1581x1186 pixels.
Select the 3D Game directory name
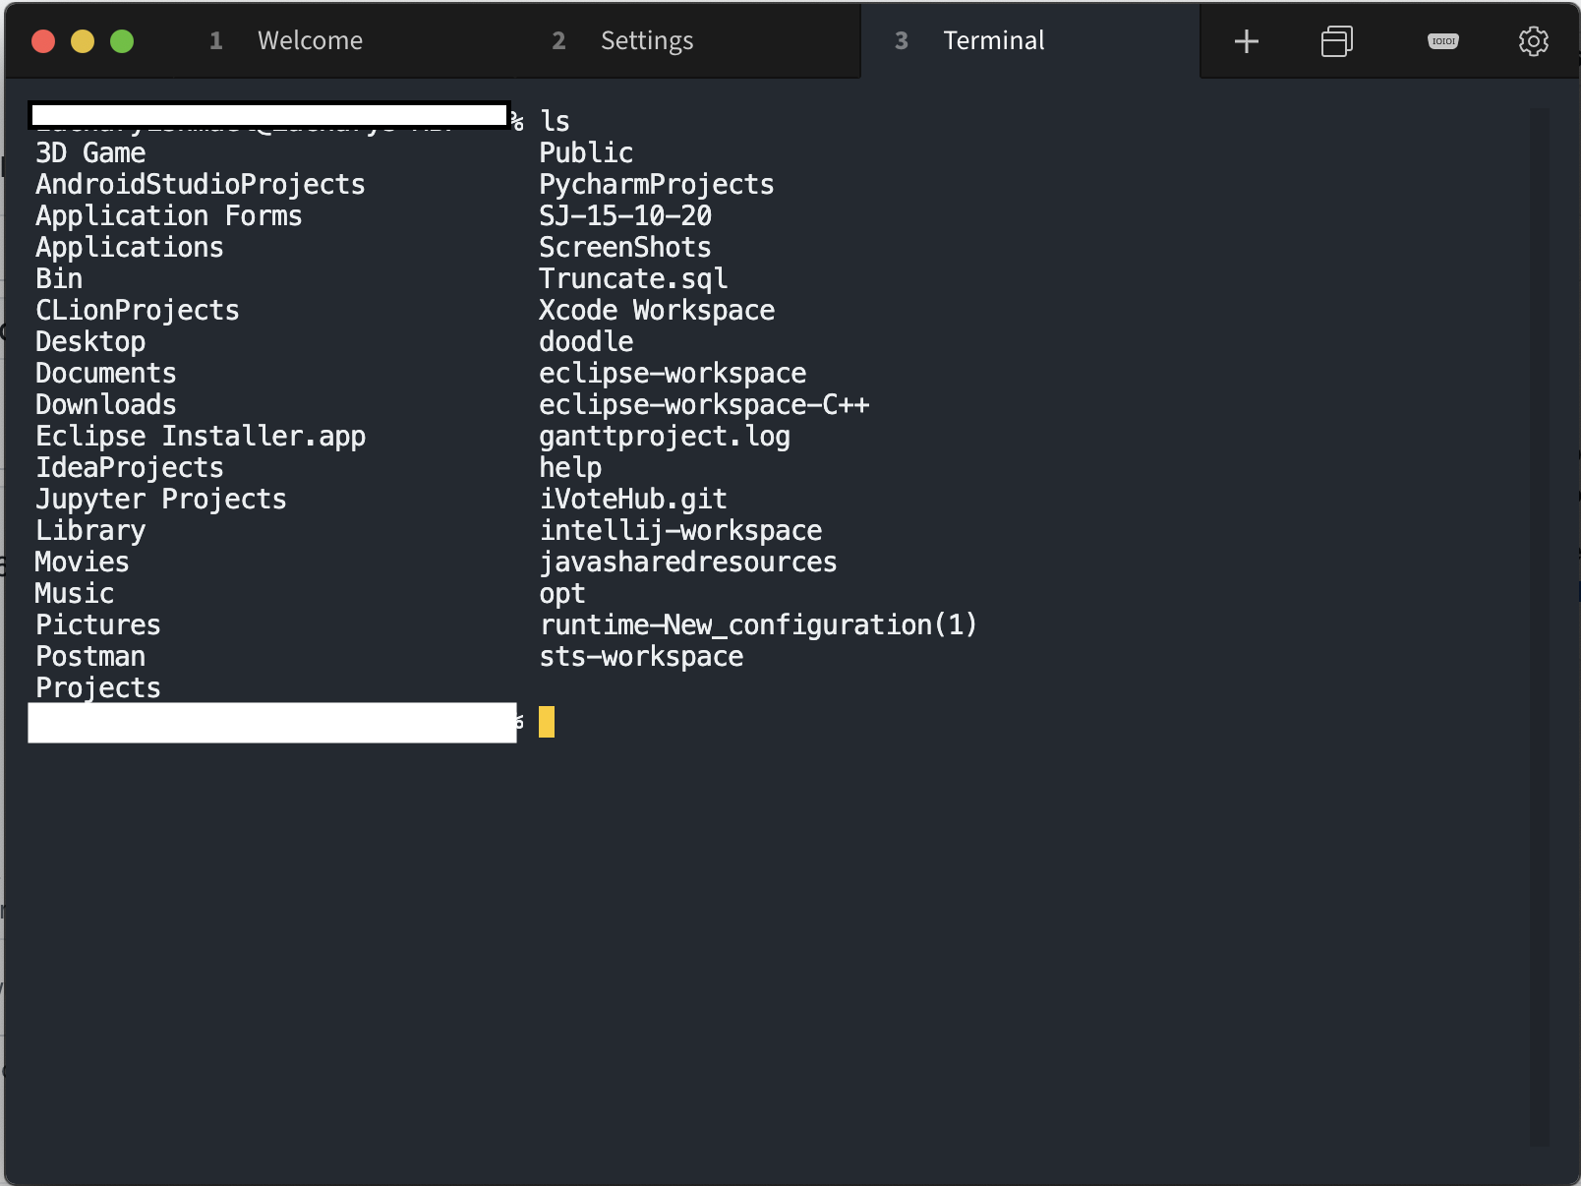(89, 152)
